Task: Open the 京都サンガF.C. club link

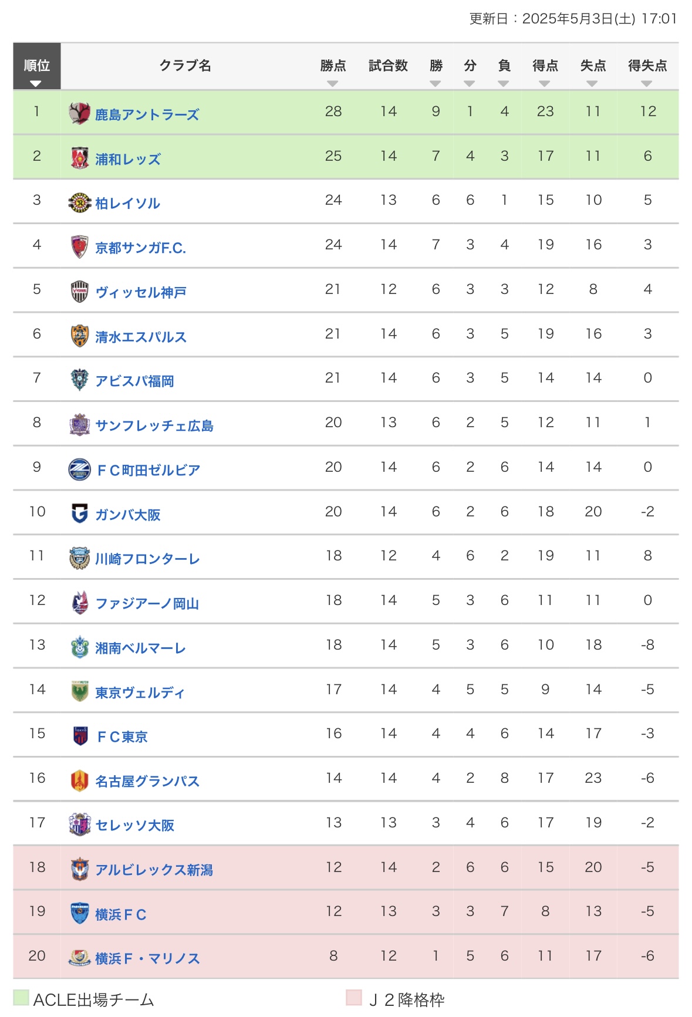Action: 141,248
